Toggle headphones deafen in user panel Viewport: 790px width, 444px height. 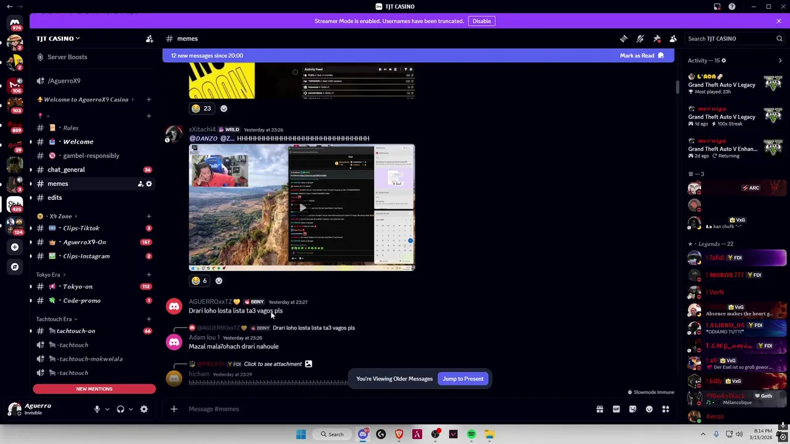120,409
